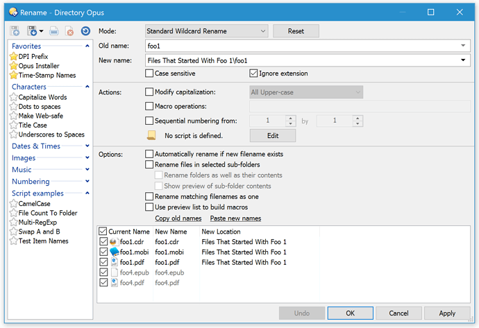
Task: Check Use preview list to build macros
Action: click(x=149, y=207)
